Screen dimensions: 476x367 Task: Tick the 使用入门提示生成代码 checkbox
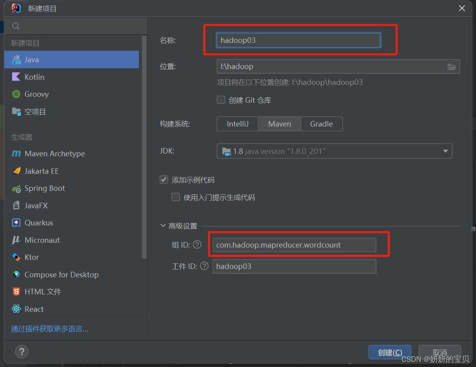(176, 197)
